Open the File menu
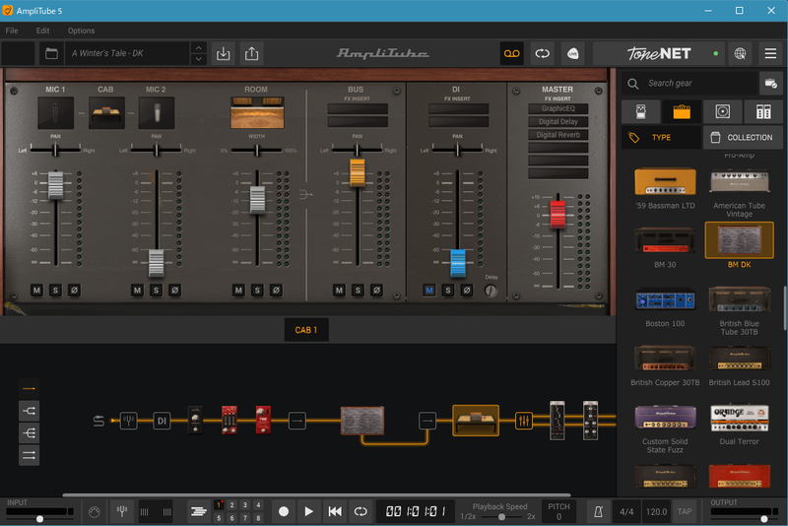 tap(12, 31)
